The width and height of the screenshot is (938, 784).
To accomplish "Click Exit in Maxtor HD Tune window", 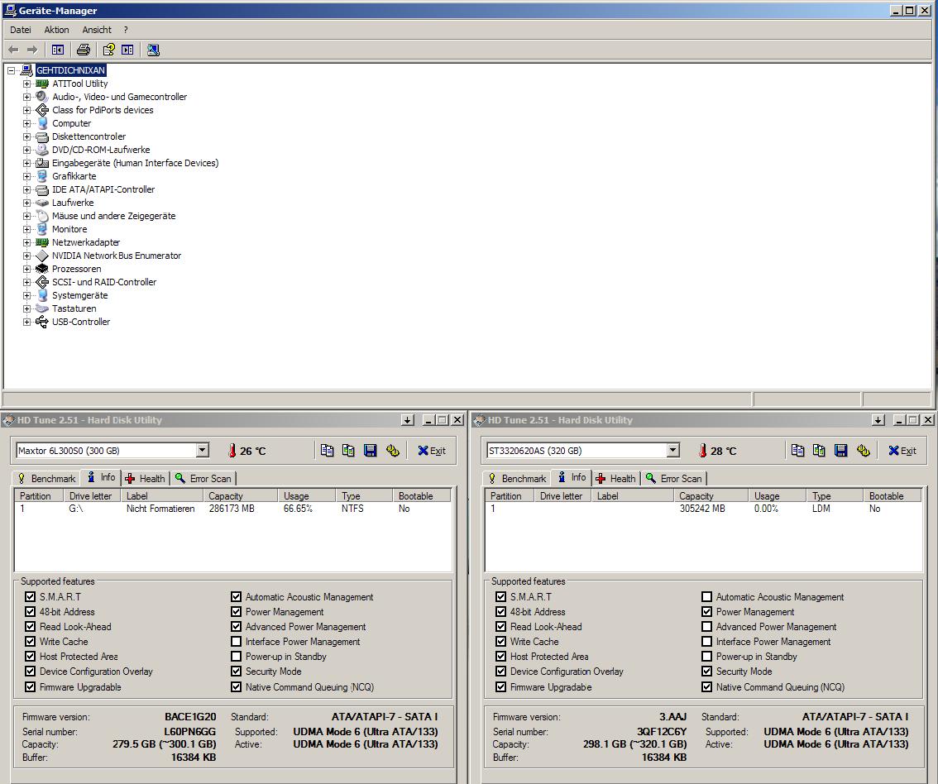I will (431, 451).
